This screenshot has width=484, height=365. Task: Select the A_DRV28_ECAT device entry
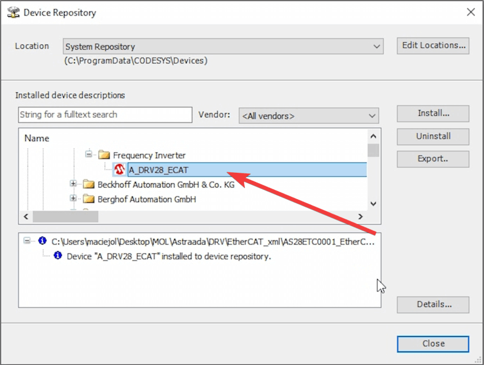247,170
